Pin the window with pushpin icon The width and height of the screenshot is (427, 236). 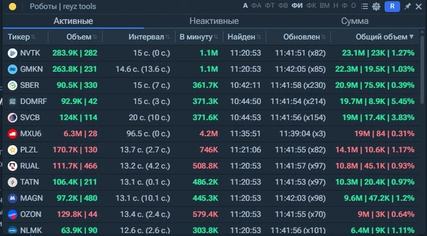[407, 6]
